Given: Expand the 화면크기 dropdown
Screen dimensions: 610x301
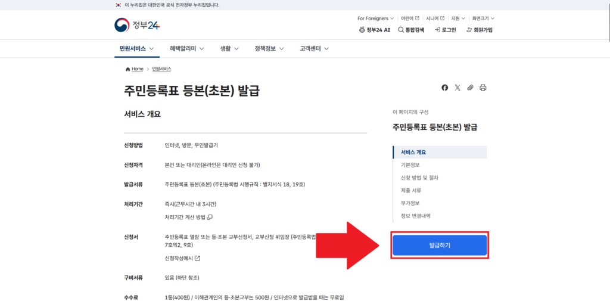Looking at the screenshot, I should (x=483, y=18).
